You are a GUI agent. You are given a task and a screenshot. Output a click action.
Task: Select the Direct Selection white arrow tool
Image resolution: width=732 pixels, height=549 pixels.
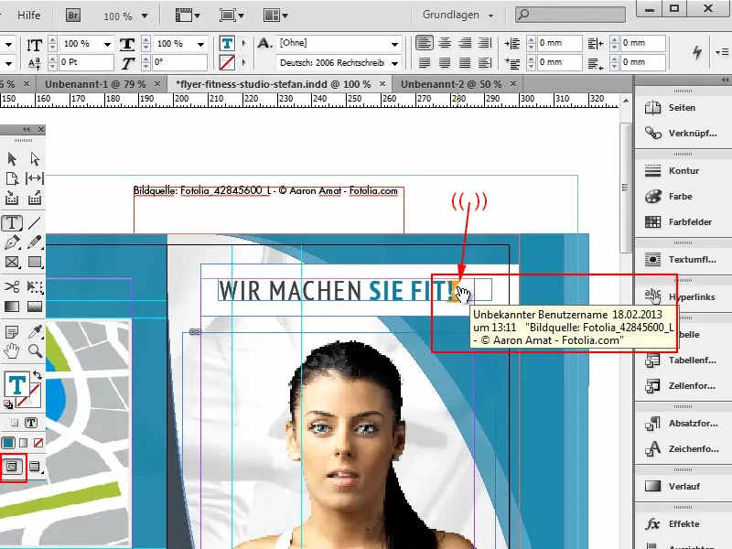point(35,159)
